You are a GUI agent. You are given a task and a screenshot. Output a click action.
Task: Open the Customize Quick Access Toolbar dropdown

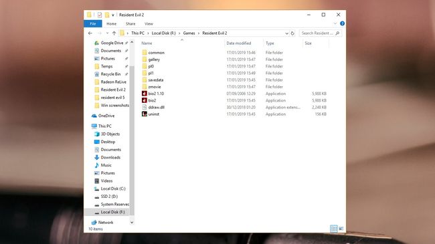tap(113, 15)
